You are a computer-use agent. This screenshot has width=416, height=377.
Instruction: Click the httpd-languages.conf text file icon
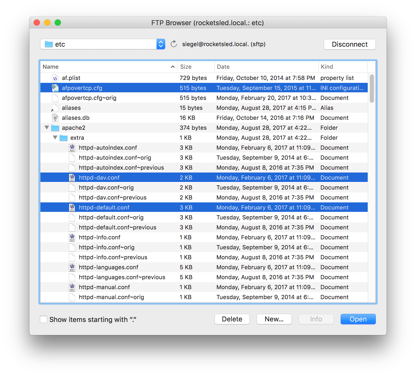[x=72, y=267]
